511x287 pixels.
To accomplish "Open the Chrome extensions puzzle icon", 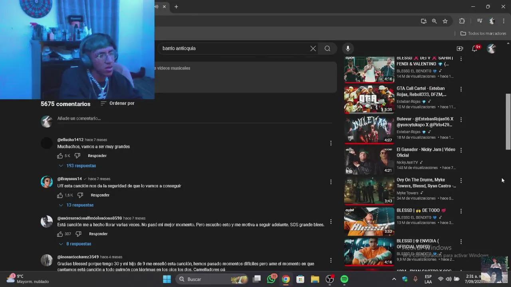I will pos(462,21).
